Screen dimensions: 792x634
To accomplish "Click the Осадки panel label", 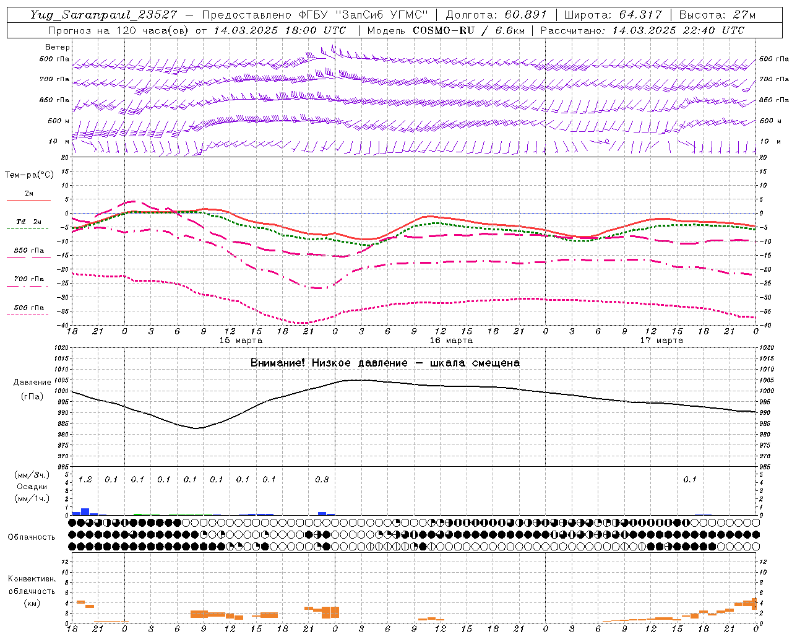I will tap(32, 487).
